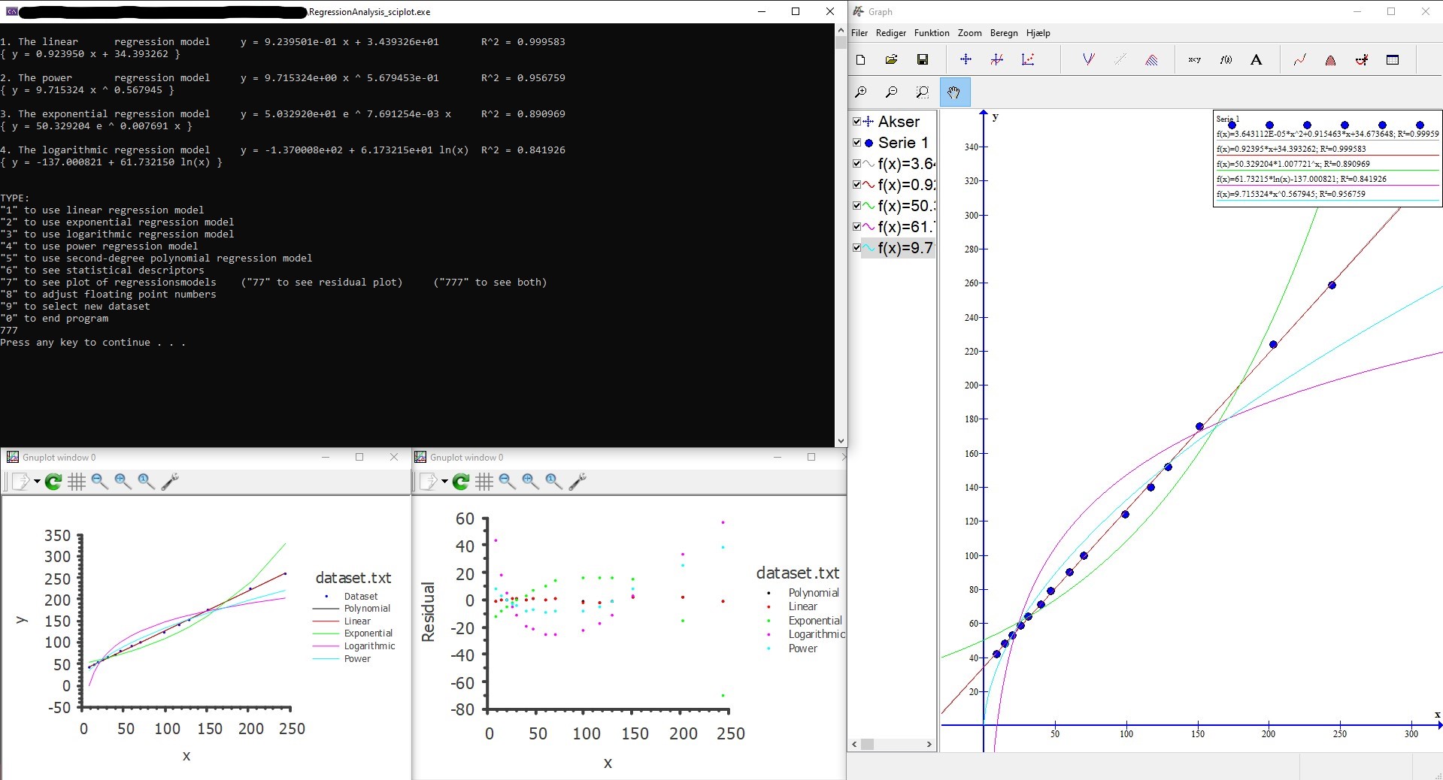Click the Zoom out magnifier in Graph
Screen dimensions: 1443x780
click(x=892, y=92)
